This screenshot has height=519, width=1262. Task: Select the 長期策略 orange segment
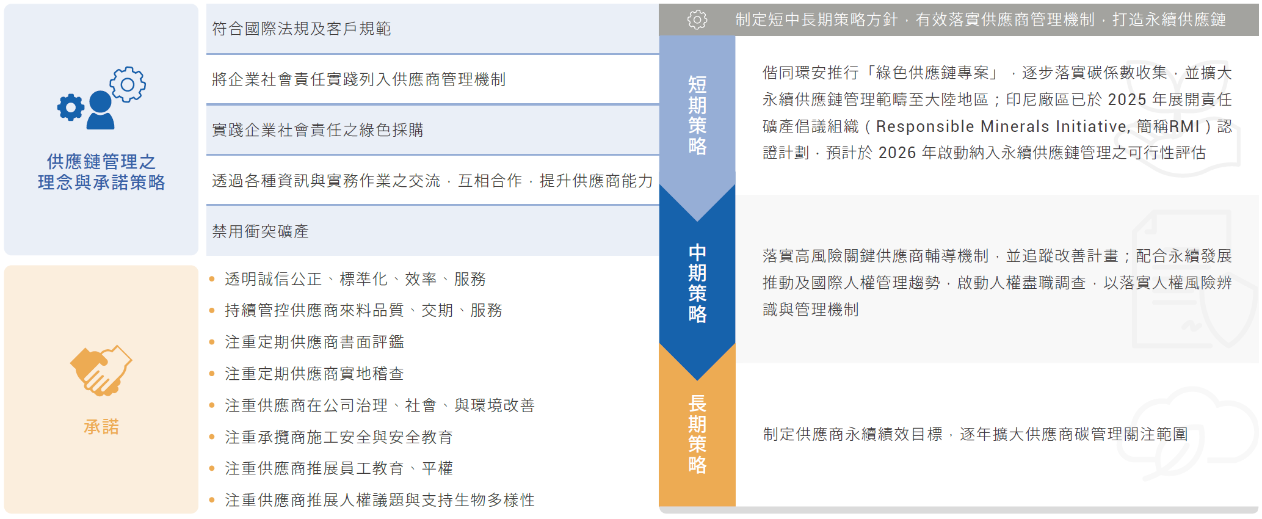click(697, 434)
